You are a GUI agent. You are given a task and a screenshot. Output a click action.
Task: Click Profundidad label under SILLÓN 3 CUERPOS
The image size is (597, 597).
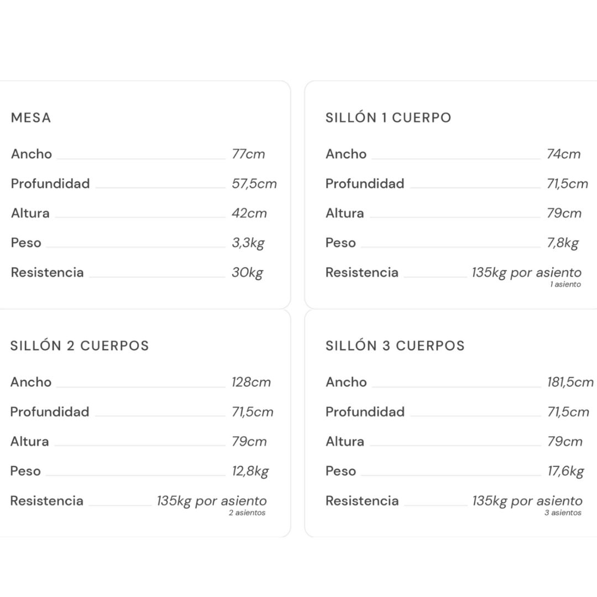pos(365,412)
